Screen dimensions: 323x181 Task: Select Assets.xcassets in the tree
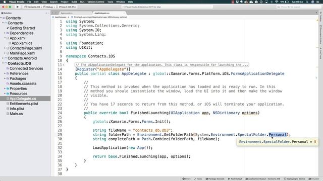tap(23, 83)
